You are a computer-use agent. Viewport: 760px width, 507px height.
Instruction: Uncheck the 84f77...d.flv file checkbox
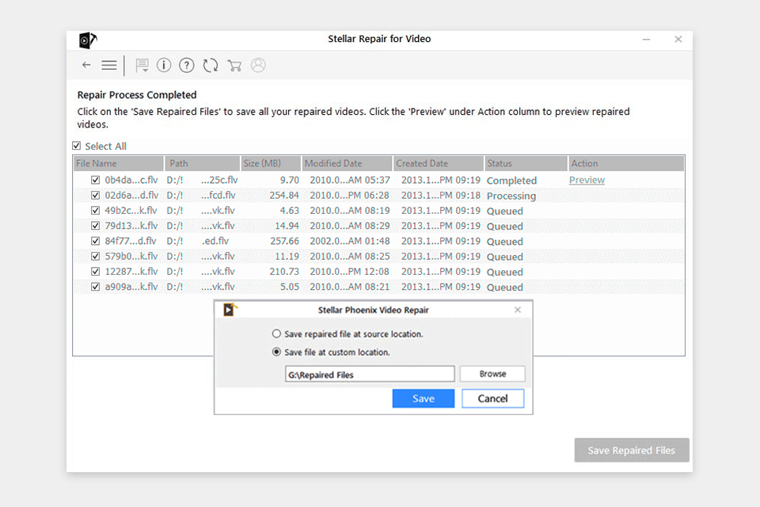coord(95,241)
